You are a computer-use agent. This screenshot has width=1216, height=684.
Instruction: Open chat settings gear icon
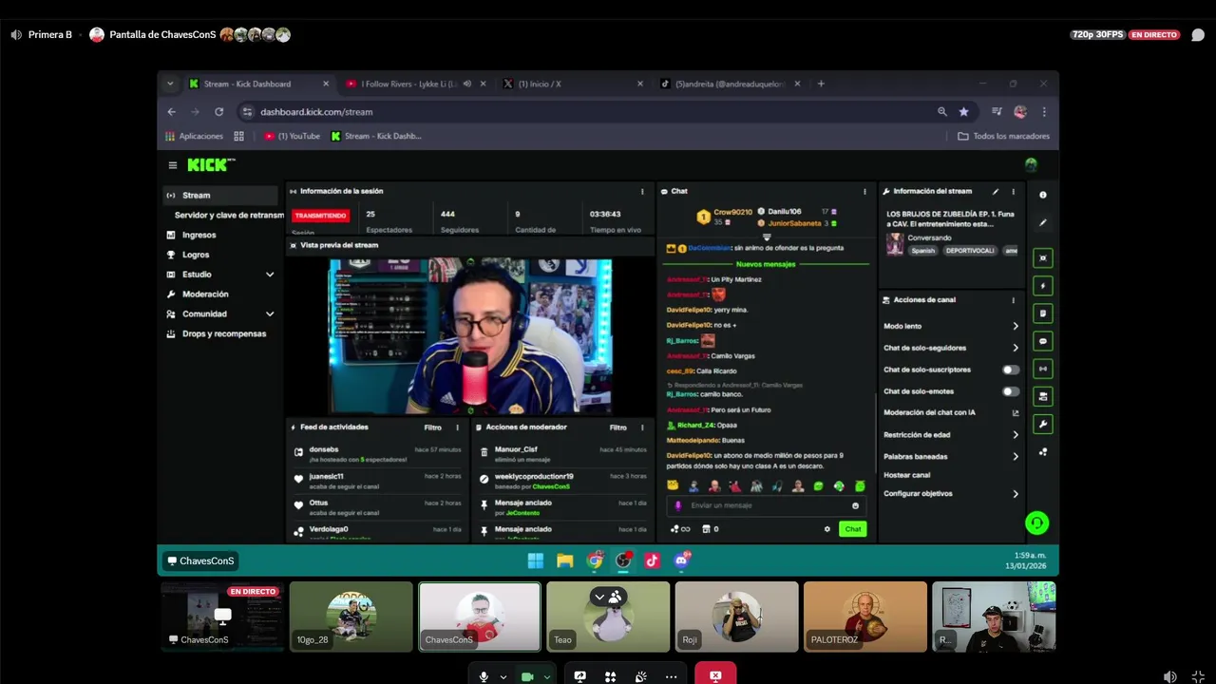pos(826,529)
